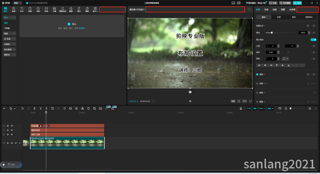The width and height of the screenshot is (320, 174).
Task: Open the 转场 transitions panel
Action: point(46,9)
